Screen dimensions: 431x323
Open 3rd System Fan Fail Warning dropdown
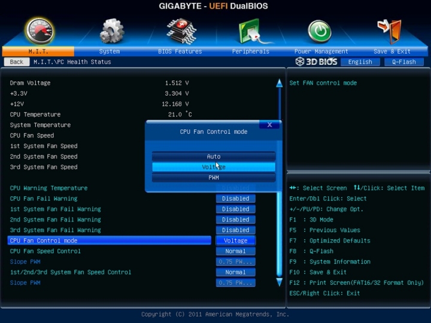(236, 230)
